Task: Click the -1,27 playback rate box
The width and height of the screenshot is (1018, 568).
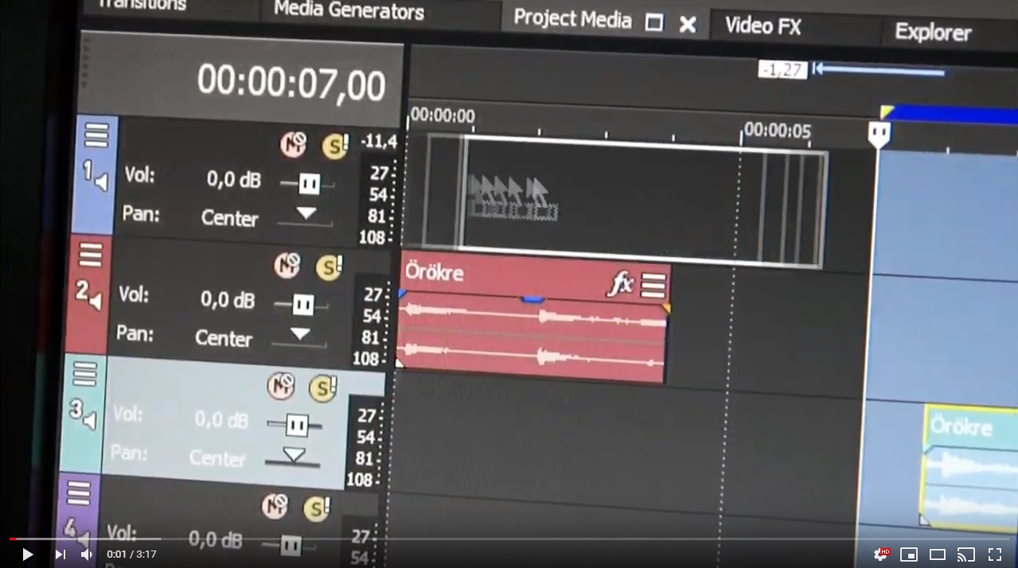Action: (782, 70)
